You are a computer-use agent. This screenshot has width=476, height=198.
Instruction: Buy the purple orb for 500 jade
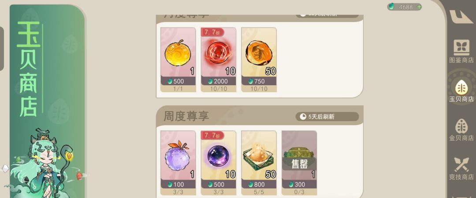coord(219,184)
